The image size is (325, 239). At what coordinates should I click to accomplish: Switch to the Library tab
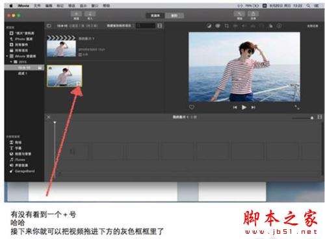[155, 16]
